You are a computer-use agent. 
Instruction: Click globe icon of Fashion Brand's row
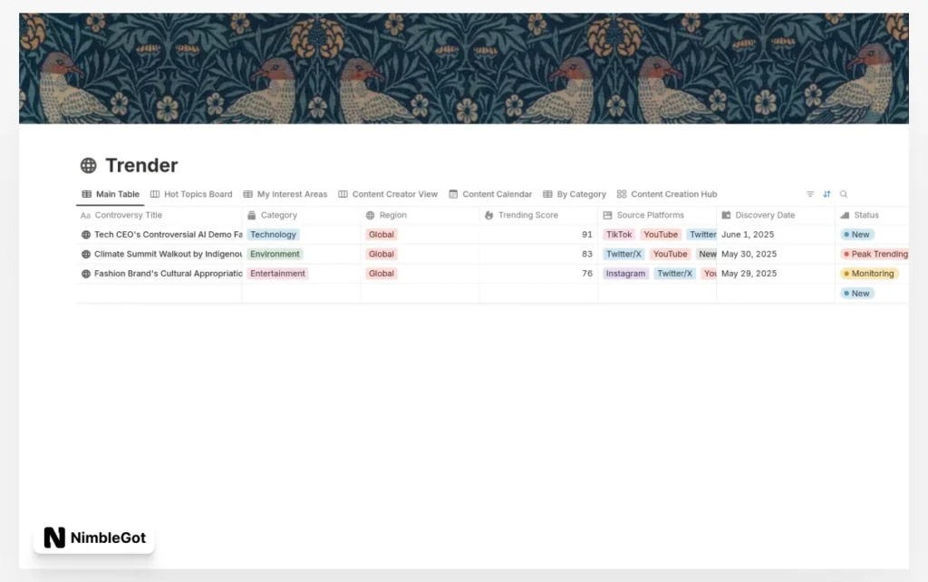point(86,274)
